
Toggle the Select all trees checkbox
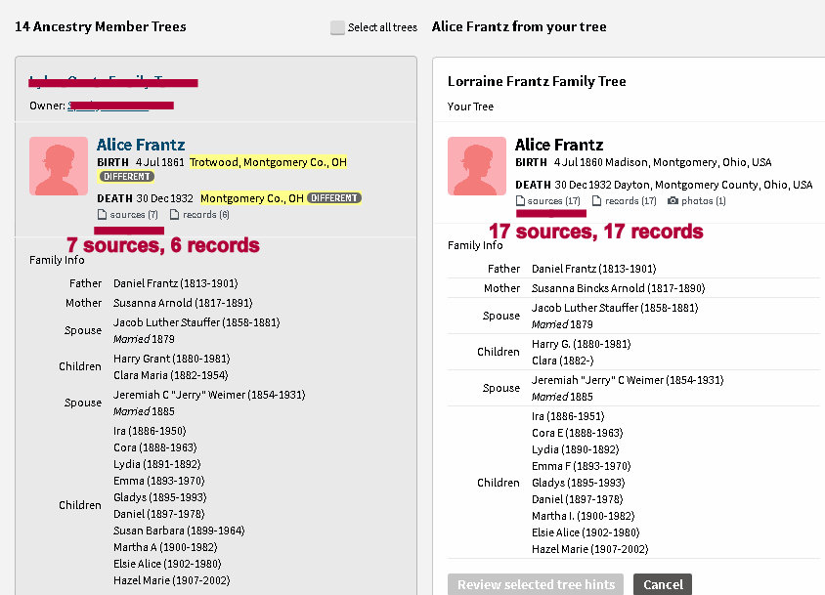[x=338, y=27]
